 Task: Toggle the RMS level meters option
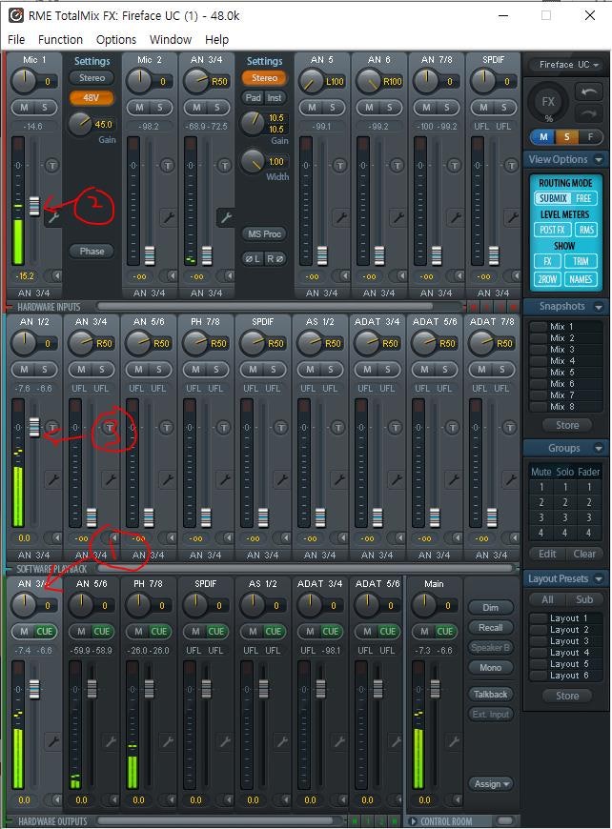point(585,230)
